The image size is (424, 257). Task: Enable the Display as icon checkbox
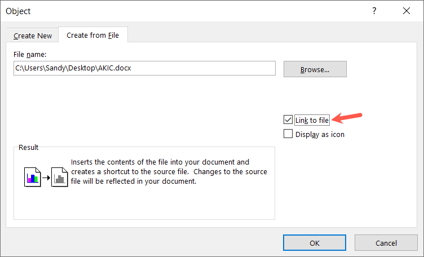click(288, 134)
